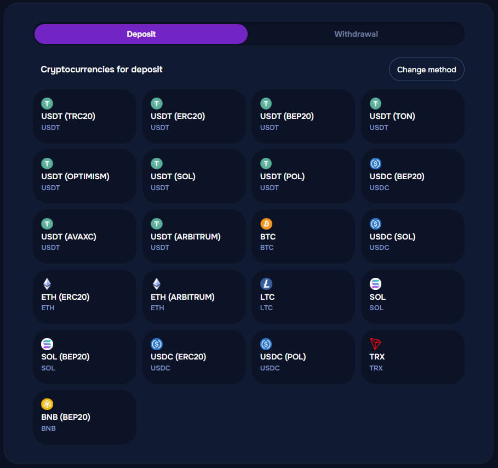Click Ethereum icon on ETH (ARBITRUM) card
This screenshot has width=498, height=468.
click(157, 284)
